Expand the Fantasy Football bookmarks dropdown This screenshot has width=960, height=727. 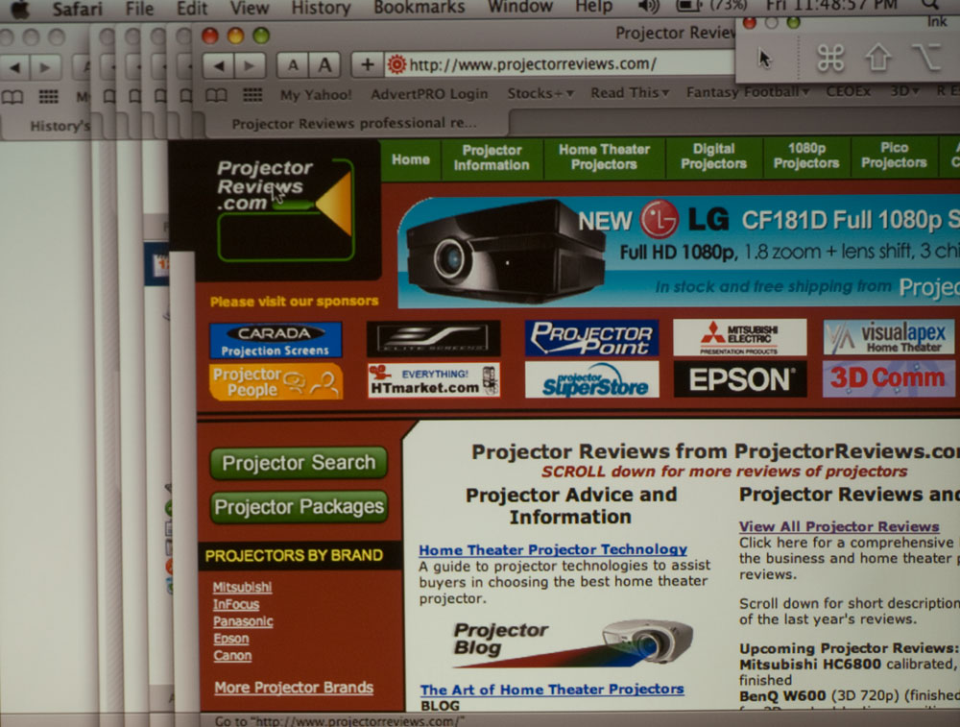[748, 92]
